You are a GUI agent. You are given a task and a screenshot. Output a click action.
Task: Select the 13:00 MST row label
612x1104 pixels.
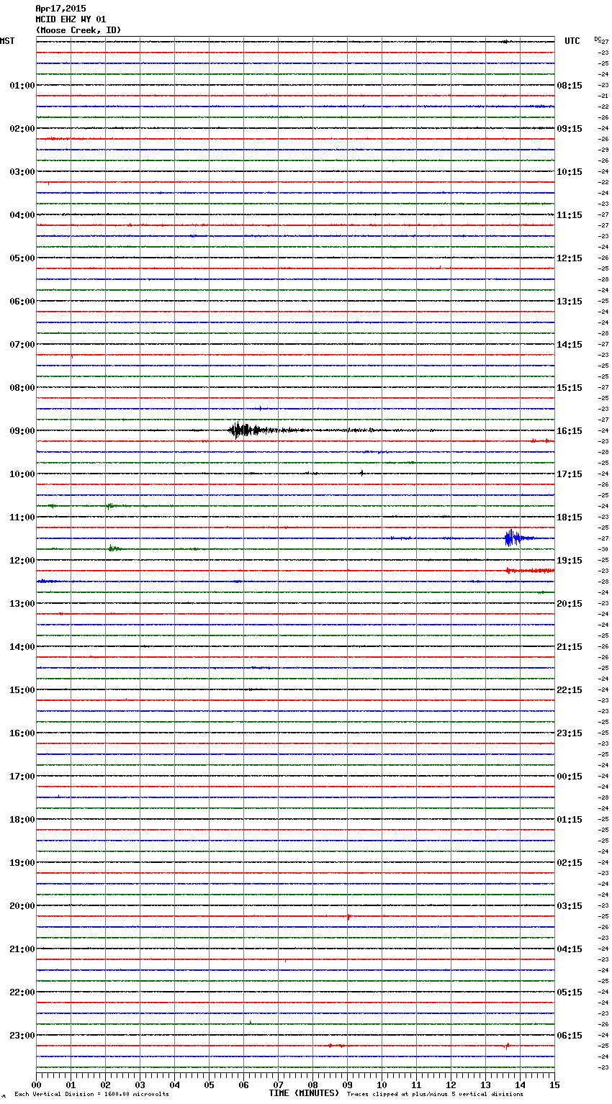22,604
